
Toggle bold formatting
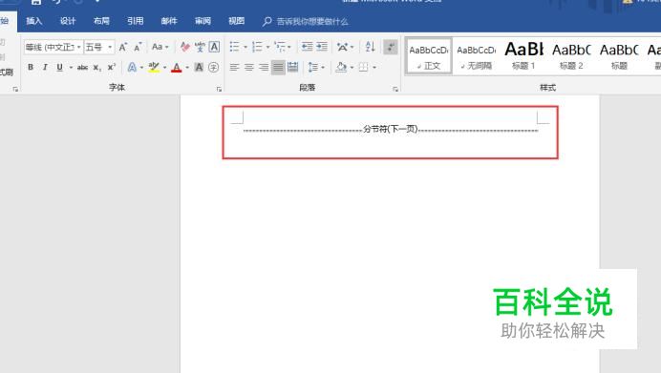(x=31, y=68)
